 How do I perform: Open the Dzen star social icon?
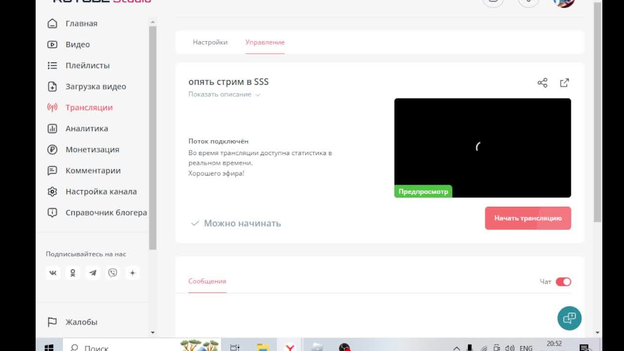point(133,273)
